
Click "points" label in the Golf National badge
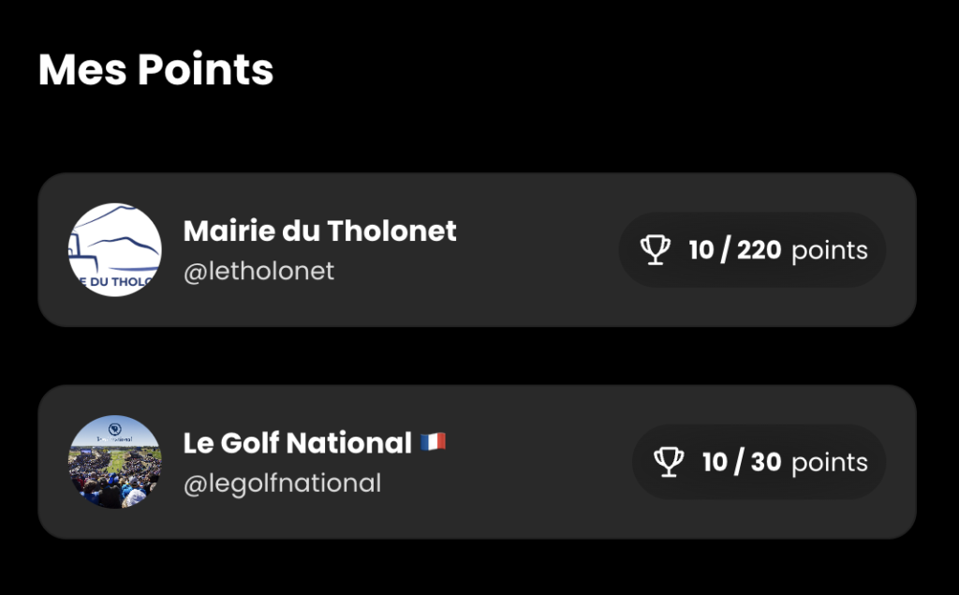coord(830,463)
